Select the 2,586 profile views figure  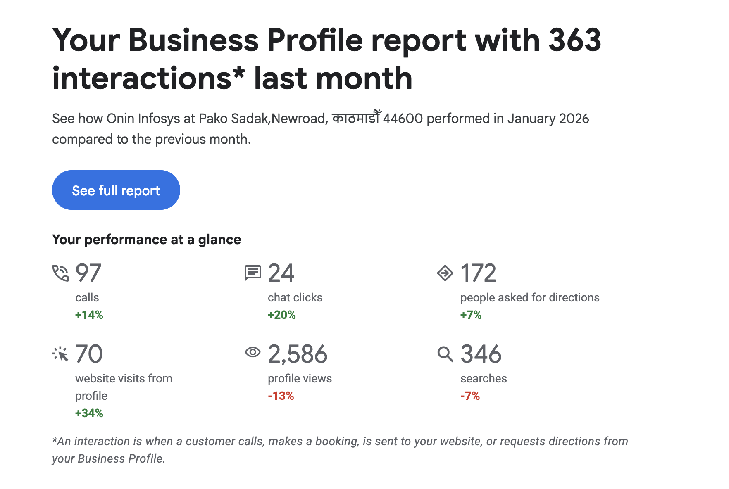point(298,354)
